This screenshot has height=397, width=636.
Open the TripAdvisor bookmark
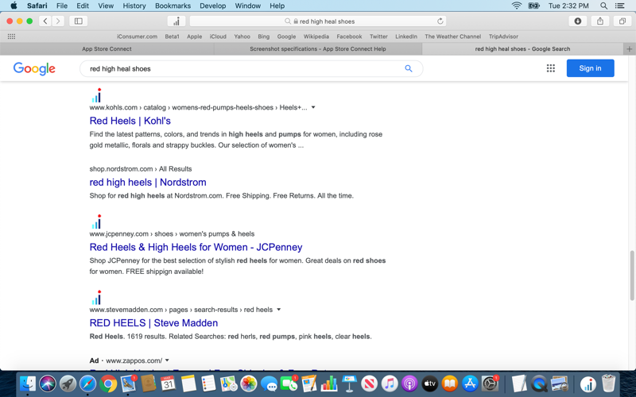pyautogui.click(x=503, y=37)
